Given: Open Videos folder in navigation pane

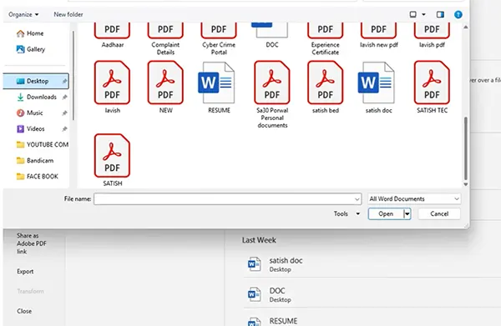Looking at the screenshot, I should (30, 129).
